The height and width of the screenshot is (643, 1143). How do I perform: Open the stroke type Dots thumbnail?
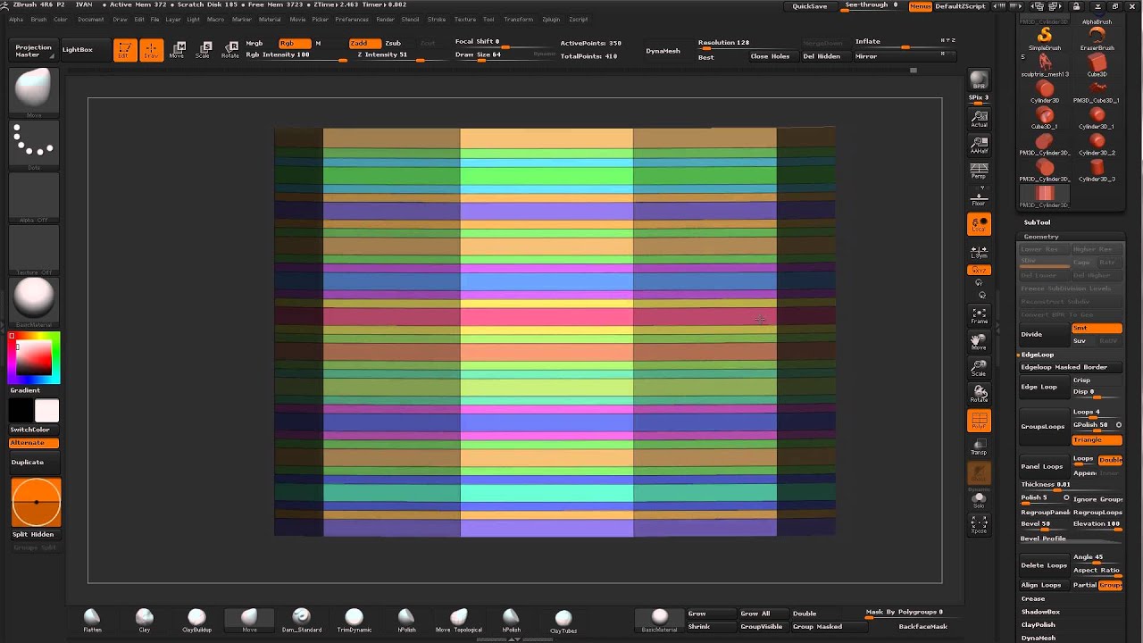click(x=34, y=144)
